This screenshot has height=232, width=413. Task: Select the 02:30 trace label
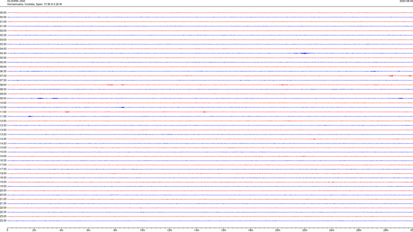(x=3, y=35)
